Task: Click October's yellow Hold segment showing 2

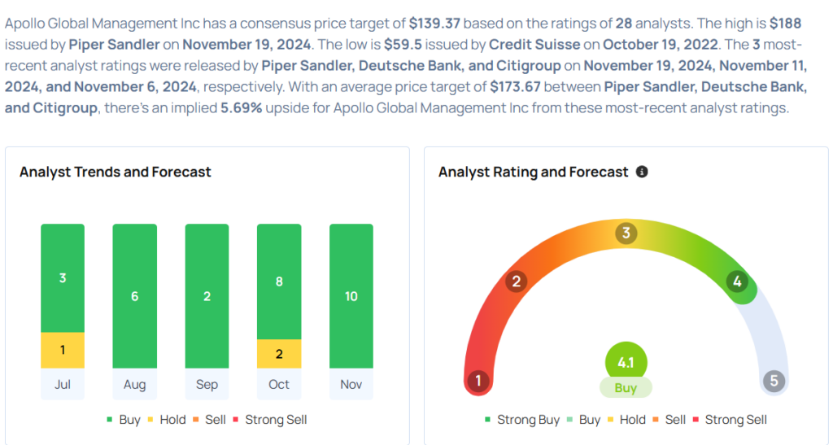Action: pyautogui.click(x=279, y=354)
